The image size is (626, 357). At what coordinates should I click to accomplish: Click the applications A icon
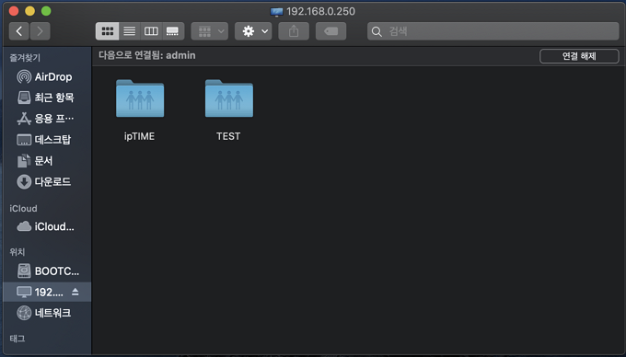(x=24, y=119)
